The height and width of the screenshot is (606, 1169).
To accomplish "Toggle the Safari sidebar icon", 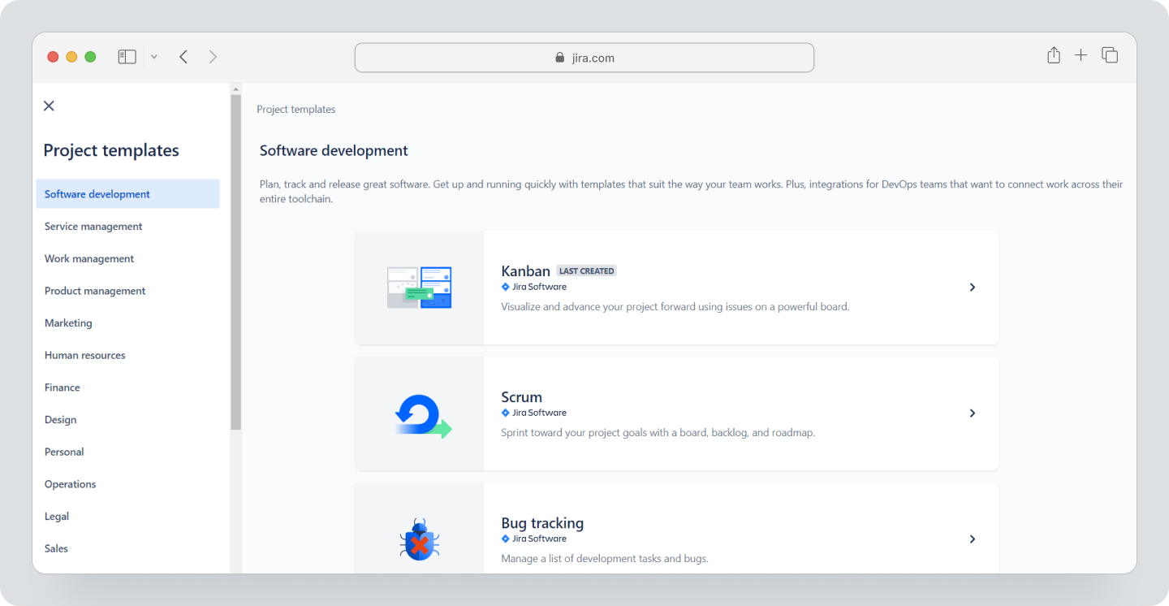I will [x=127, y=56].
